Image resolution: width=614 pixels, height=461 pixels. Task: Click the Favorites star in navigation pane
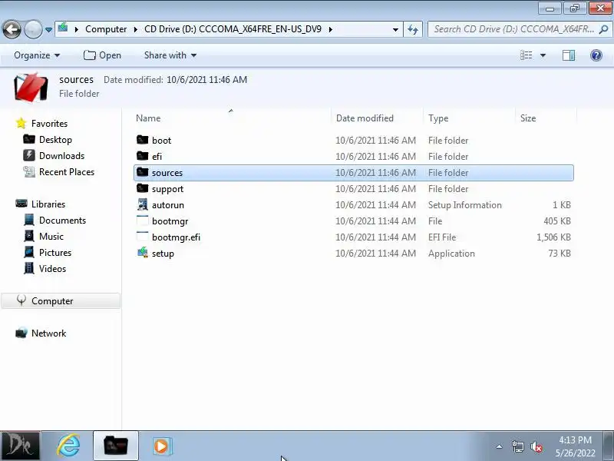click(21, 124)
